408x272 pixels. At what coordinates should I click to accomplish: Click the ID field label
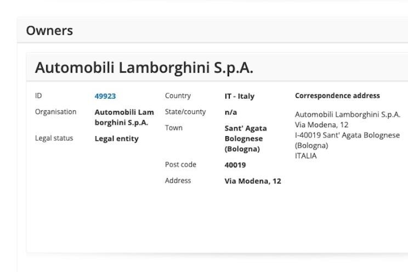(38, 96)
